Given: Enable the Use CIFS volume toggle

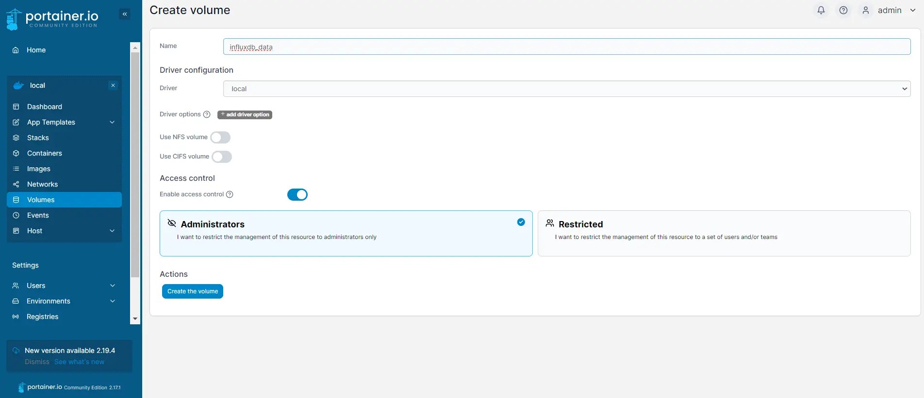Looking at the screenshot, I should (222, 157).
